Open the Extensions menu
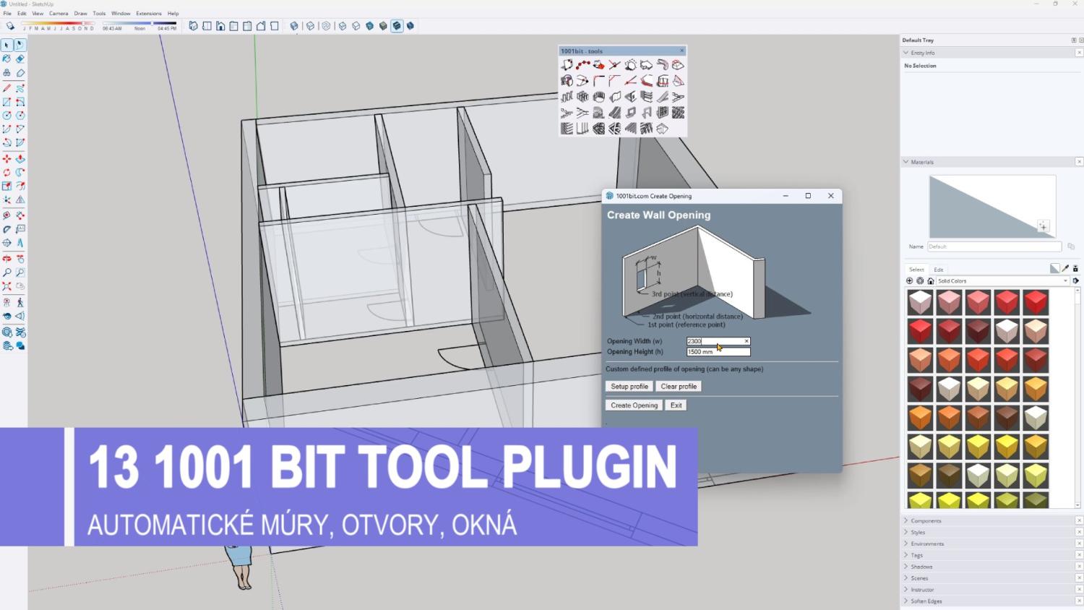 point(149,13)
